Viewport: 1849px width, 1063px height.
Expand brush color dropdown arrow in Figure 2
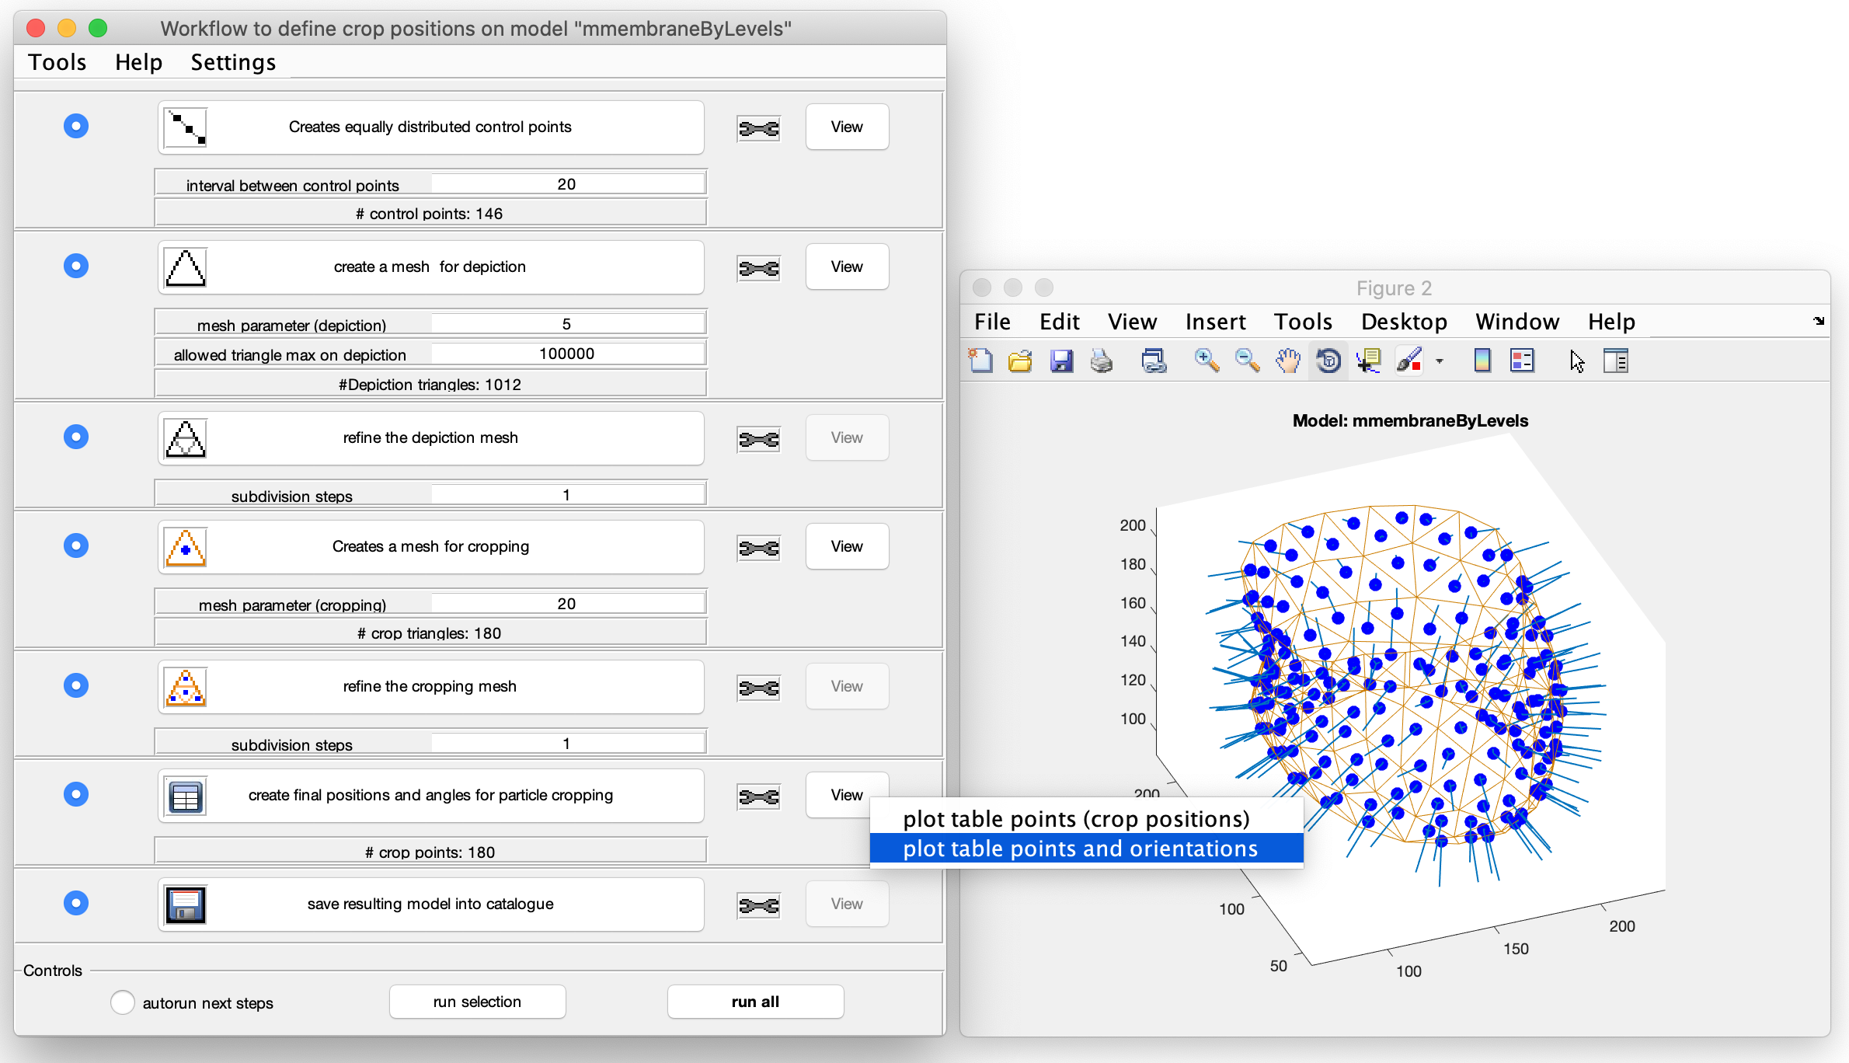(x=1439, y=361)
